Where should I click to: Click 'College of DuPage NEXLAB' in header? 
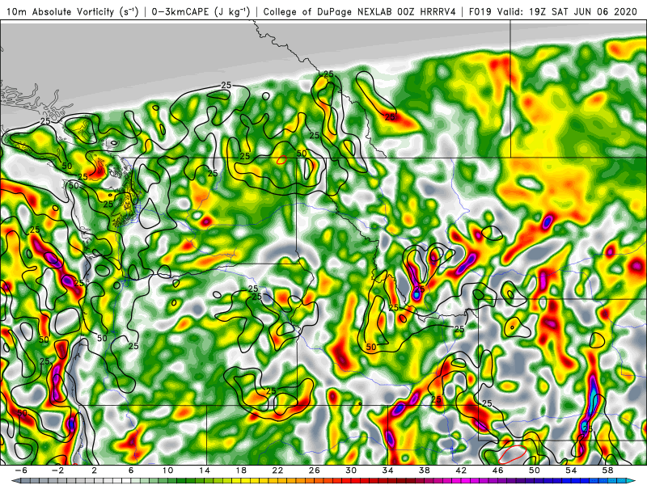[328, 11]
